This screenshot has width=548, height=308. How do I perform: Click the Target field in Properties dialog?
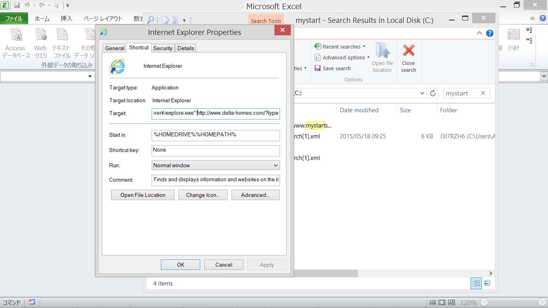[216, 113]
